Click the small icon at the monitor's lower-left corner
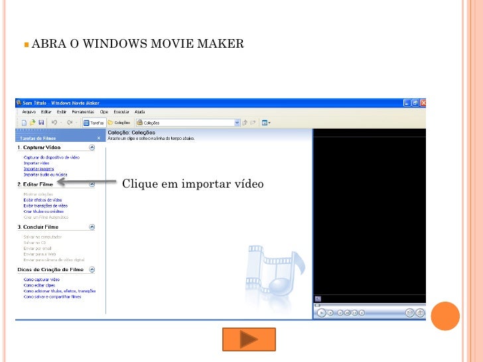The width and height of the screenshot is (483, 362). coord(318,298)
